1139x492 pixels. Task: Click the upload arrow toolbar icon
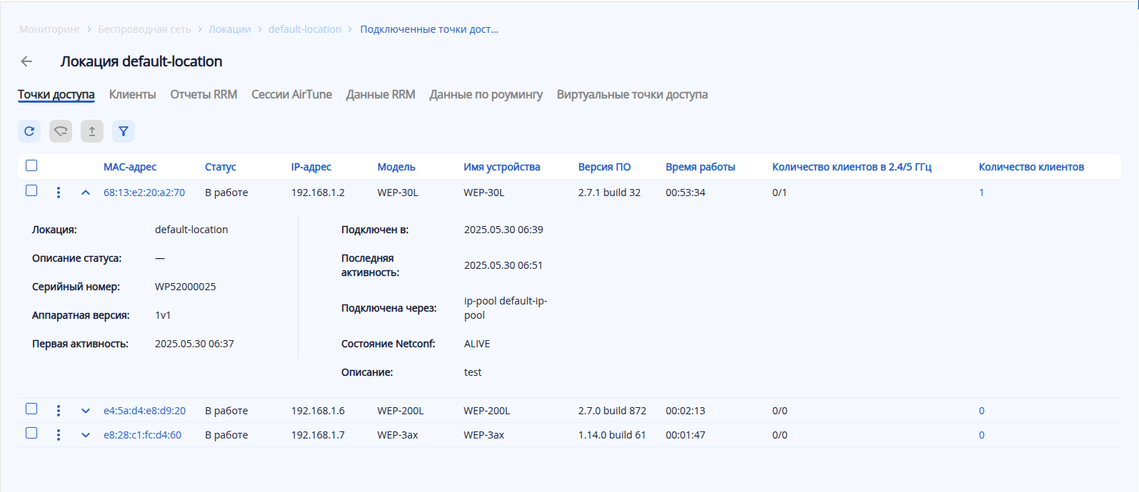click(x=92, y=131)
